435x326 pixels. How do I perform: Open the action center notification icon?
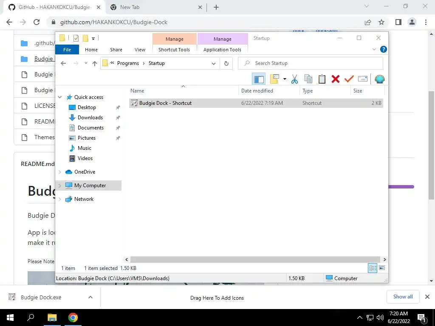[x=421, y=318]
